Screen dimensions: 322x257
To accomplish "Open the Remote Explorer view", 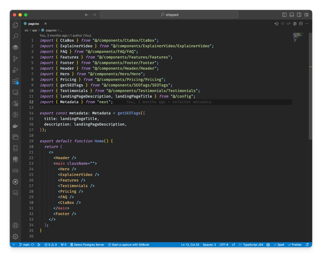I will tap(15, 92).
